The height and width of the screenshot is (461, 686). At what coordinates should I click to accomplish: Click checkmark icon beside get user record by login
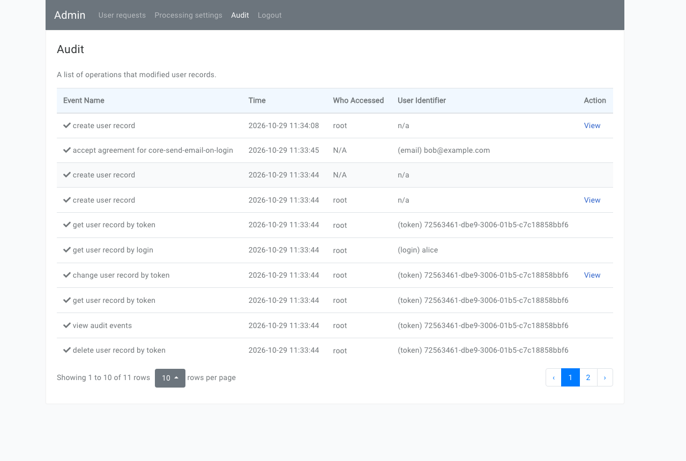(x=67, y=250)
